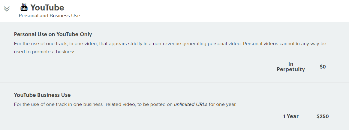Click the 'Personal and Business Use' subtitle
This screenshot has height=131, width=349.
pos(49,16)
